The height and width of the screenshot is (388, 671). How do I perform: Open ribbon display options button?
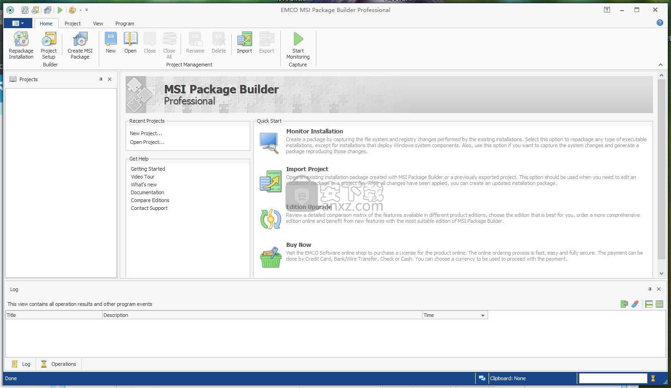[607, 10]
